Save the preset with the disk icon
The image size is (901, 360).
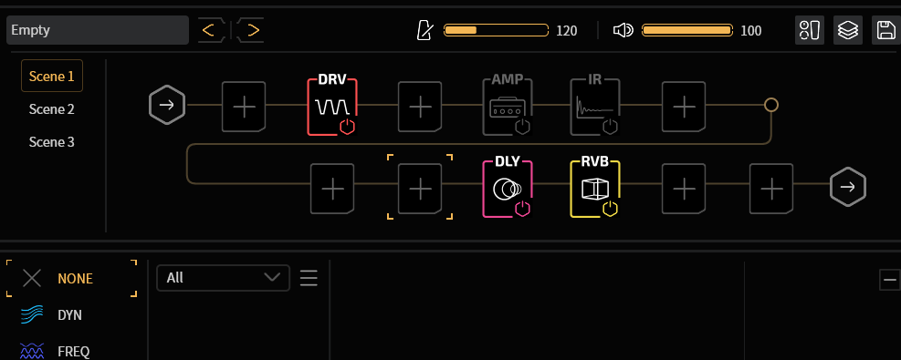(886, 30)
